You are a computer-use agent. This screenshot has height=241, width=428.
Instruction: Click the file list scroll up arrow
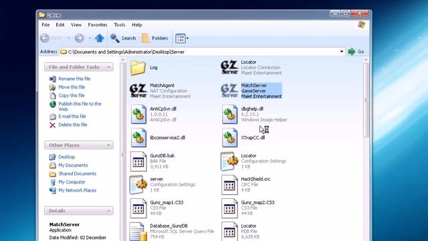366,60
